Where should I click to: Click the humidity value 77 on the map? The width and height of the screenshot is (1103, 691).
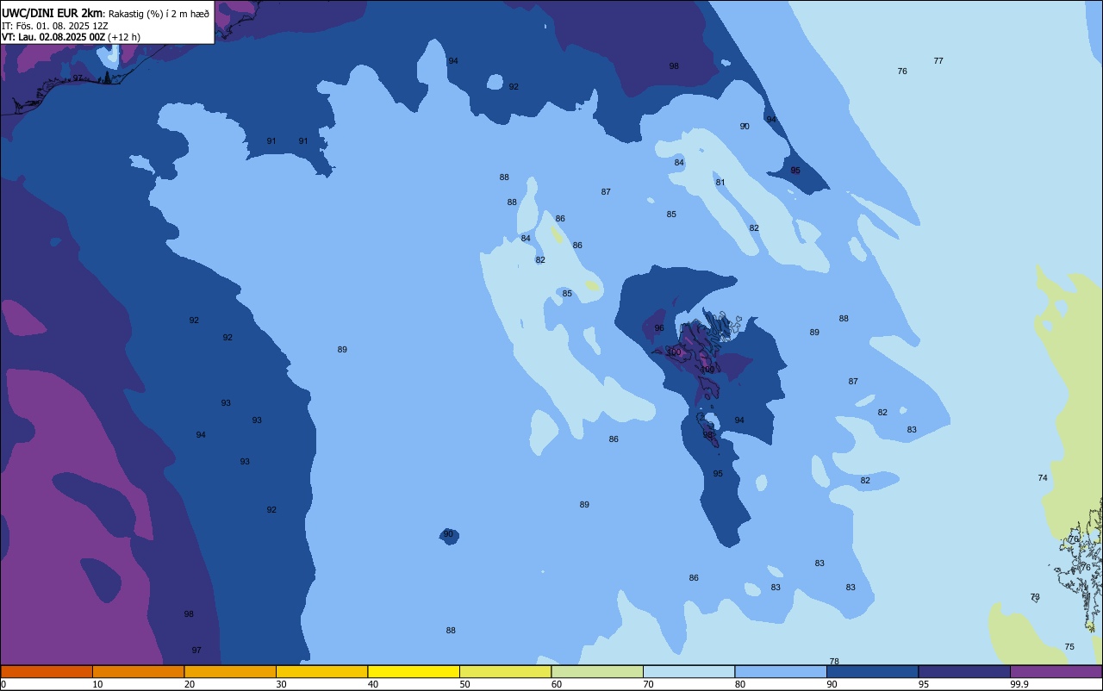coord(938,61)
